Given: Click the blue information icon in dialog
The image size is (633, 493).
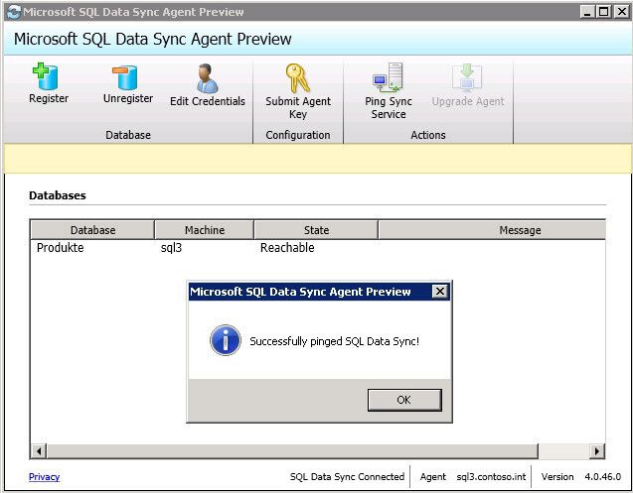Looking at the screenshot, I should 226,340.
